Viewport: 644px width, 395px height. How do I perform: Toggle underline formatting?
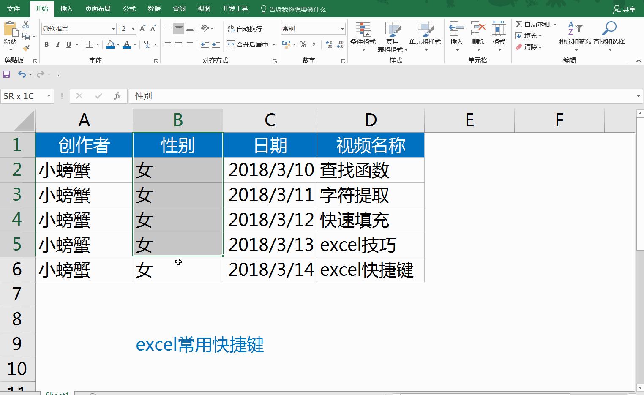coord(68,44)
